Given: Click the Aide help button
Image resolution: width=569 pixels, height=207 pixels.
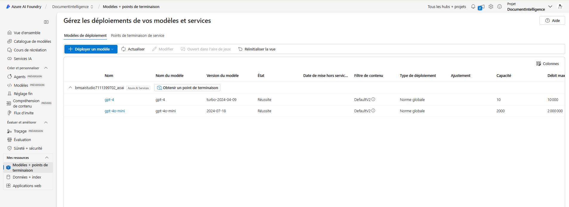Looking at the screenshot, I should coord(552,20).
